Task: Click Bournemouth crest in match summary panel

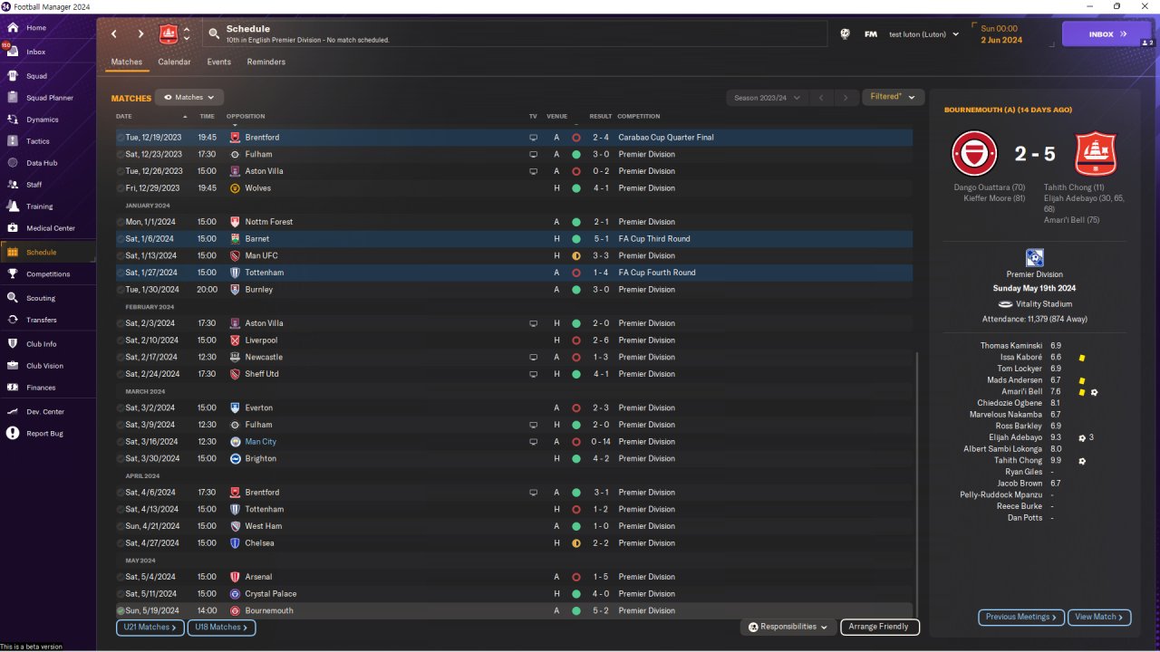Action: (974, 154)
